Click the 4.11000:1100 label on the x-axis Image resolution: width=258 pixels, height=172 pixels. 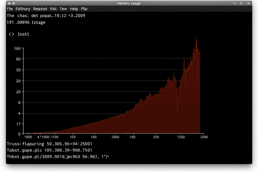48,137
